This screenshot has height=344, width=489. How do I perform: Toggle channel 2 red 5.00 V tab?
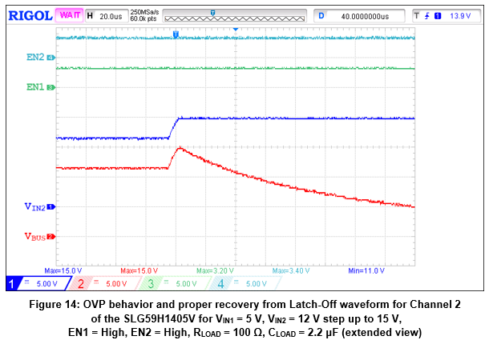point(98,283)
